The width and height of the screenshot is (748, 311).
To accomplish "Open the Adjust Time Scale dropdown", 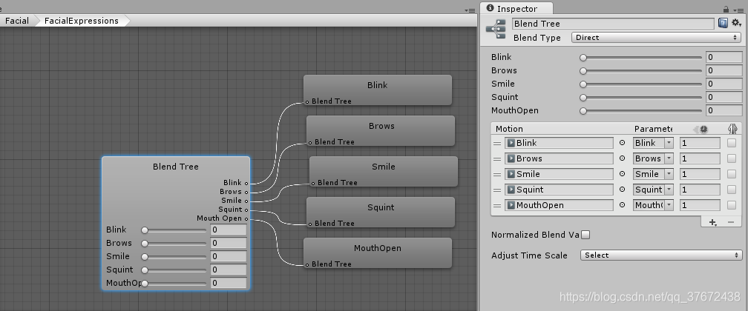I will click(x=660, y=255).
